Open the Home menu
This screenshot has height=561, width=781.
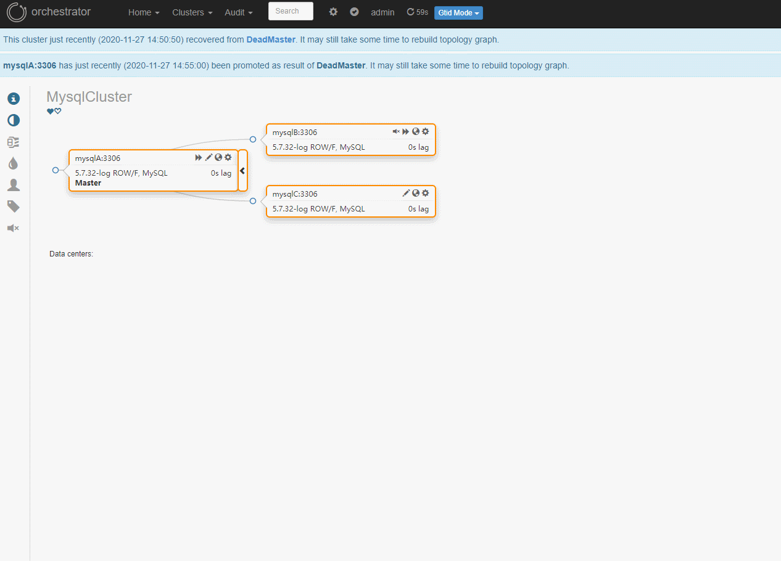(143, 12)
